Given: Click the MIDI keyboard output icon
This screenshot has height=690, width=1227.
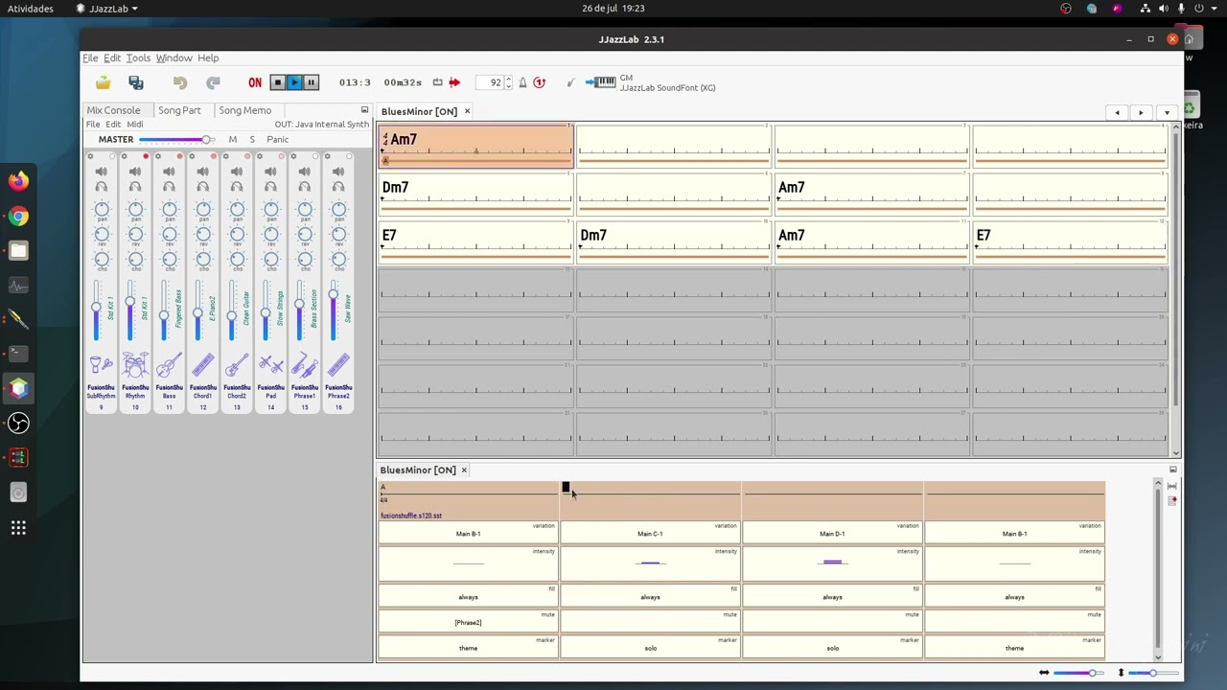Looking at the screenshot, I should [x=601, y=82].
